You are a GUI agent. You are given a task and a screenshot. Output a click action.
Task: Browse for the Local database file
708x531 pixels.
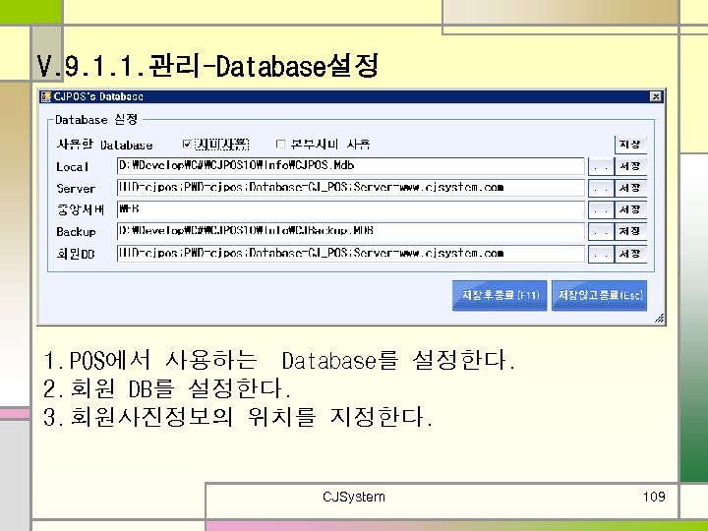pos(601,166)
